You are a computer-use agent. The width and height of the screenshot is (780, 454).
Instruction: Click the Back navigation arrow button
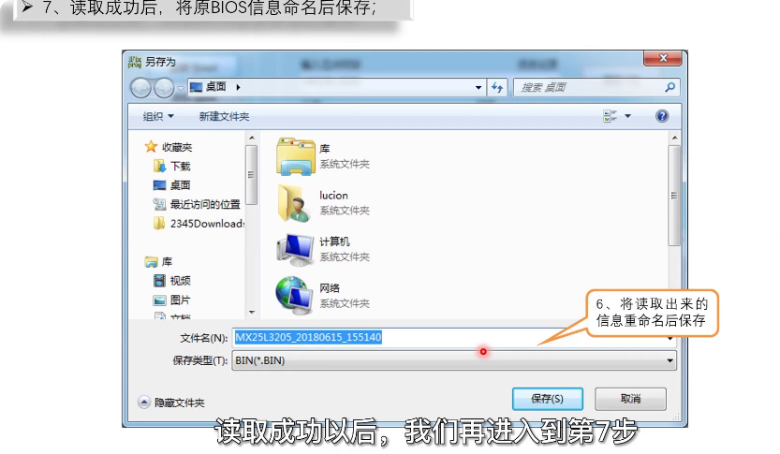coord(140,87)
